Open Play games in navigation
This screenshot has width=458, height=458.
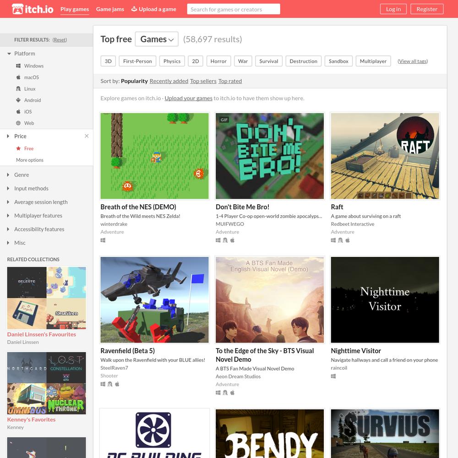click(75, 9)
